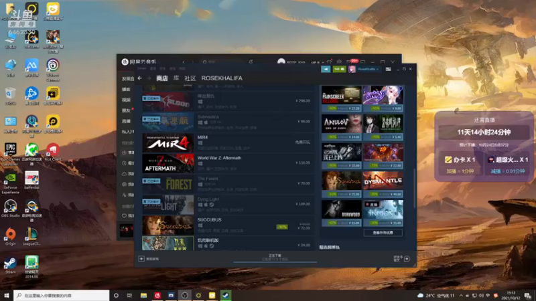Open League Client desktop icon
536x301 pixels.
click(x=31, y=237)
